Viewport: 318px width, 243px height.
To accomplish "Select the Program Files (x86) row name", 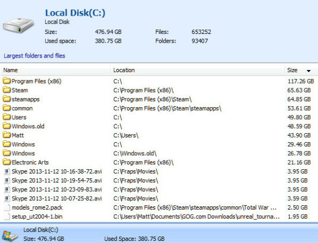I will pyautogui.click(x=37, y=81).
